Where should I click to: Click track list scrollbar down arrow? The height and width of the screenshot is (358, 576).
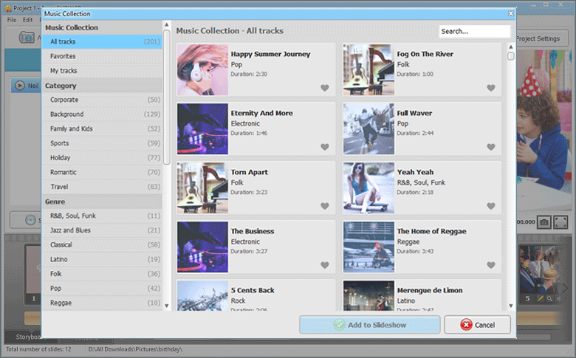[x=510, y=306]
